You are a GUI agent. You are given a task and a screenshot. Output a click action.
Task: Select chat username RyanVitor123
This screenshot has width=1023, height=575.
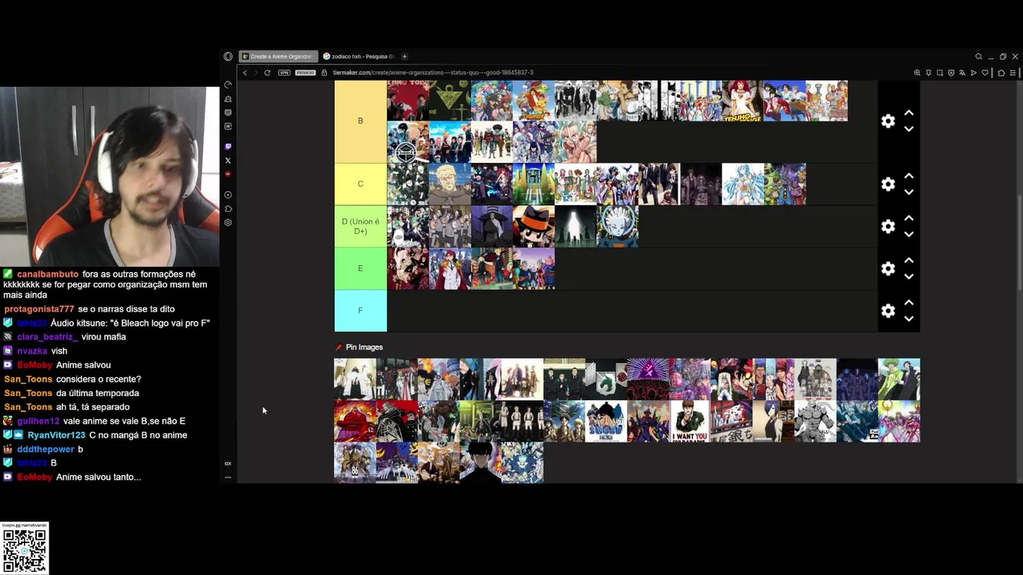pos(56,435)
